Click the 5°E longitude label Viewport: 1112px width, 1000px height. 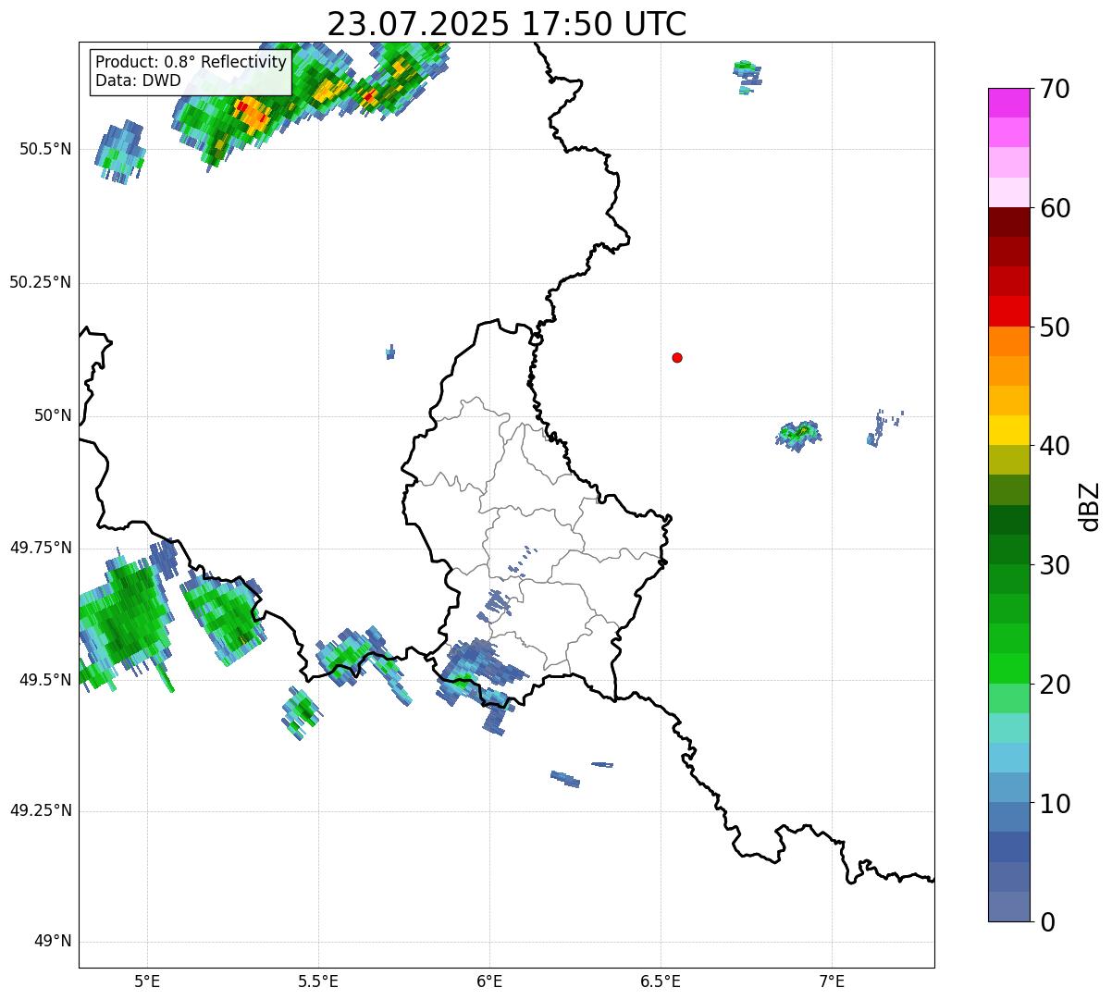(x=147, y=981)
